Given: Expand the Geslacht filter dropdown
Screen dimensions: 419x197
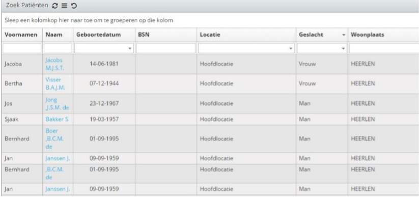Looking at the screenshot, I should 343,49.
